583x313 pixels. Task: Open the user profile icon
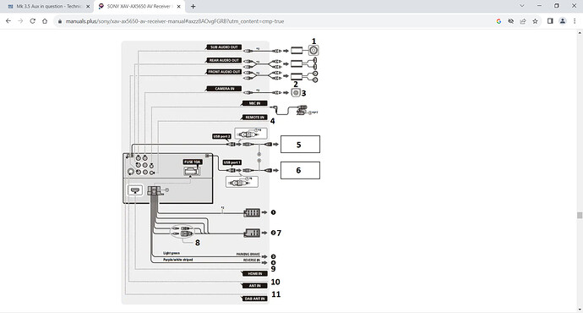click(x=563, y=21)
